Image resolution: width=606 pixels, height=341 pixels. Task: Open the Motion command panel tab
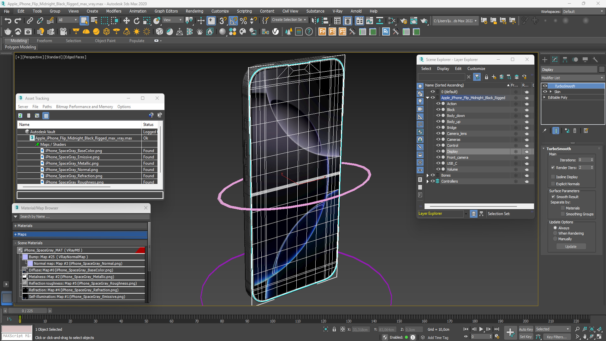pos(575,60)
